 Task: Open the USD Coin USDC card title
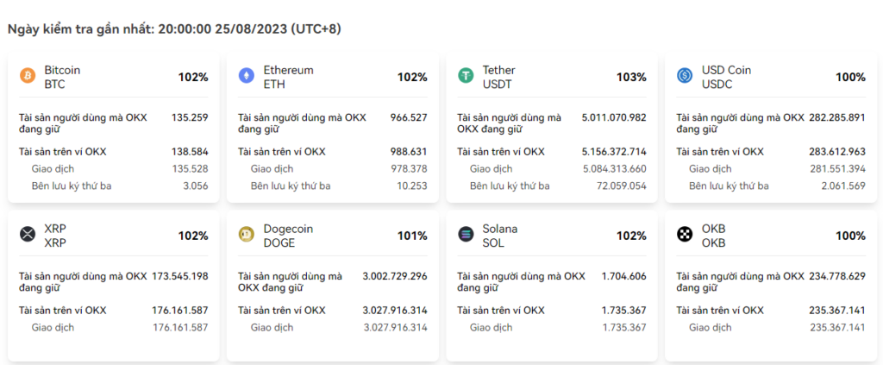726,77
